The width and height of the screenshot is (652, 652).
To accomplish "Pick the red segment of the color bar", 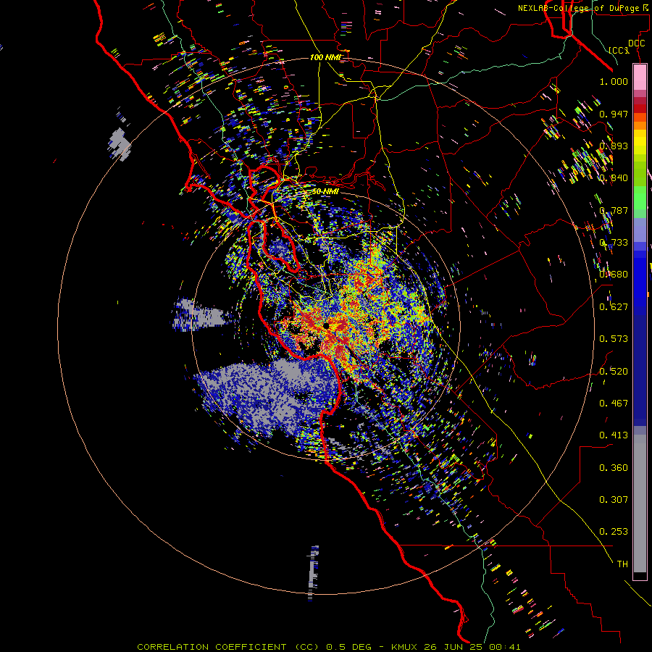I will [640, 108].
